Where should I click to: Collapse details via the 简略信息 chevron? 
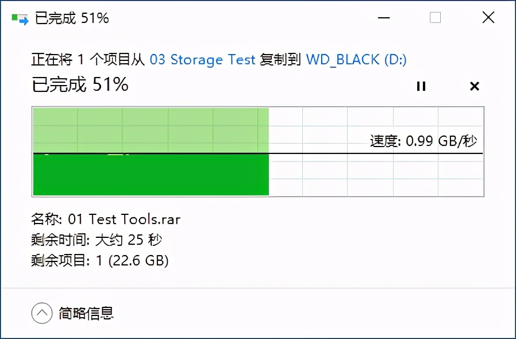[41, 313]
